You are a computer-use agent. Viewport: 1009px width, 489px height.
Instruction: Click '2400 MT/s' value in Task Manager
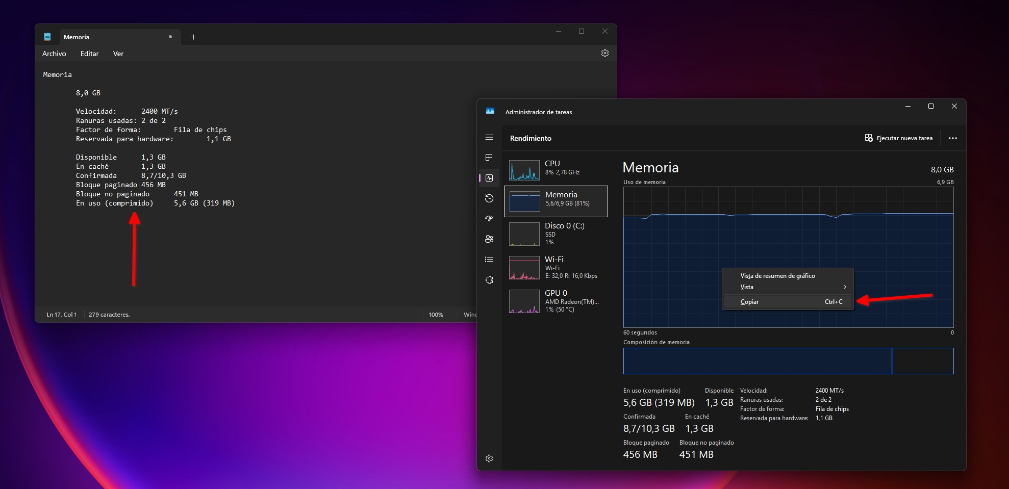[x=829, y=391]
